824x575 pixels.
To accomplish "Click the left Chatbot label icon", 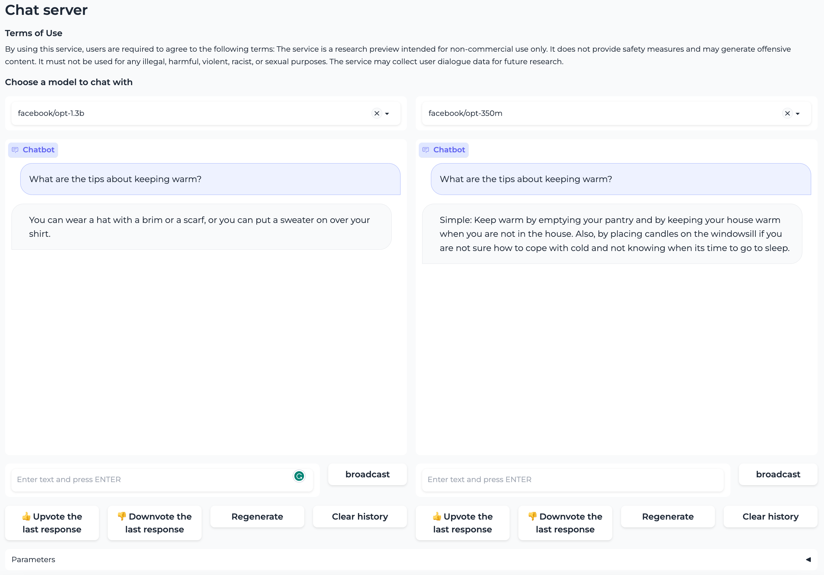I will tap(15, 150).
